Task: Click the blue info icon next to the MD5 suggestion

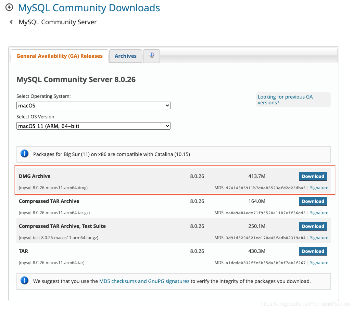Action: tap(25, 281)
